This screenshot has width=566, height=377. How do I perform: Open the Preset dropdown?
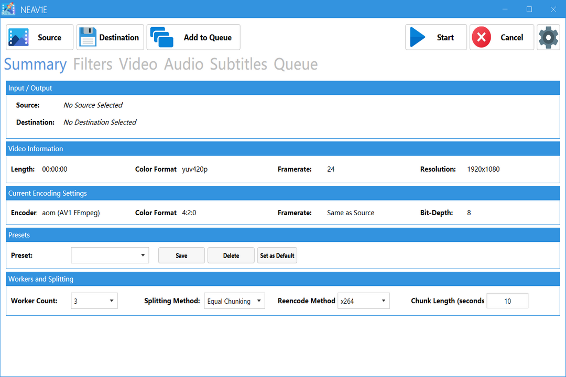tap(110, 255)
